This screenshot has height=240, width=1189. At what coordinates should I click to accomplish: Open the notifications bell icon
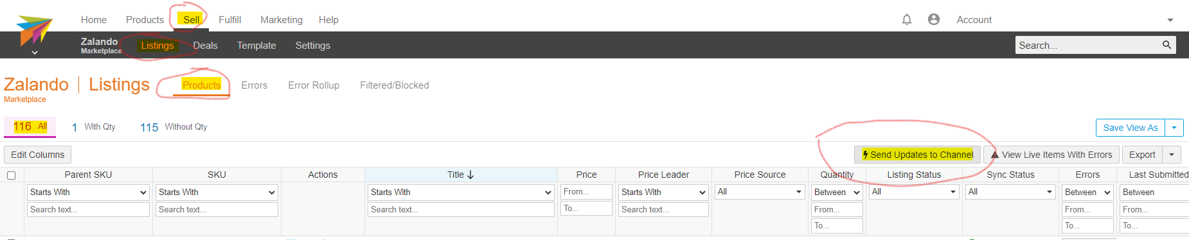tap(907, 19)
